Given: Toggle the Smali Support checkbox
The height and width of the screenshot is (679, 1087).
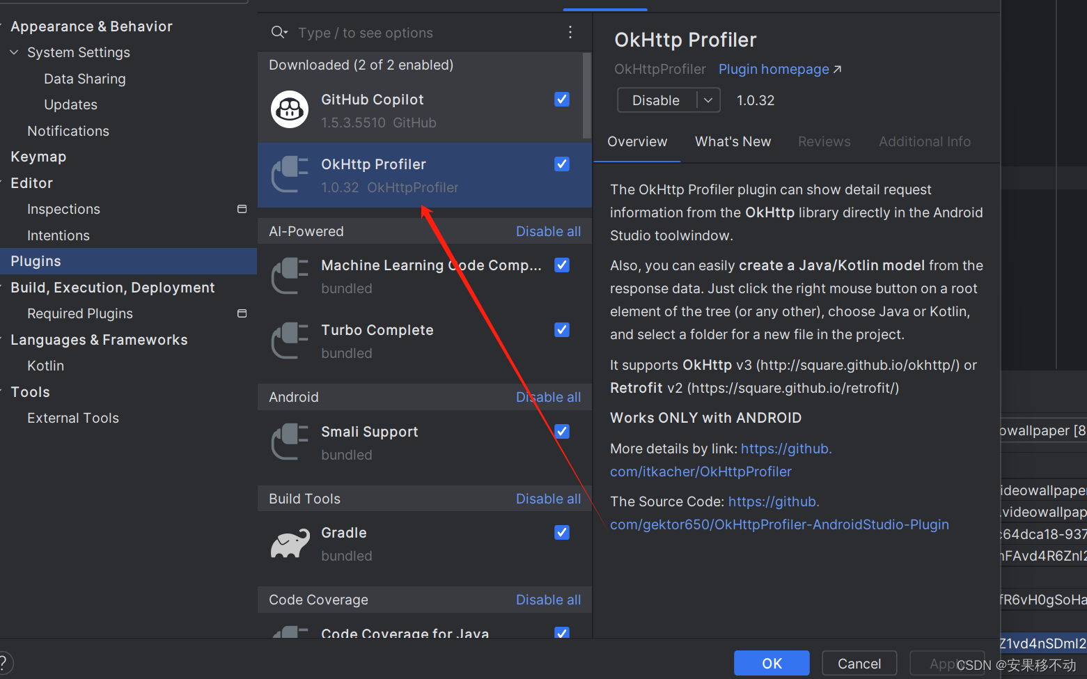Looking at the screenshot, I should [x=562, y=431].
